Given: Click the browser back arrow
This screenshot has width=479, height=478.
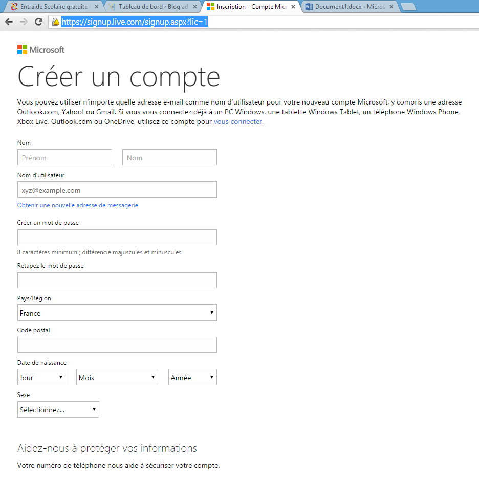Looking at the screenshot, I should (9, 22).
